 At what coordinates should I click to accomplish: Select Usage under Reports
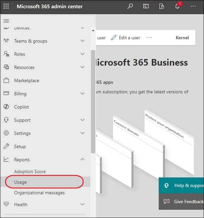45,182
